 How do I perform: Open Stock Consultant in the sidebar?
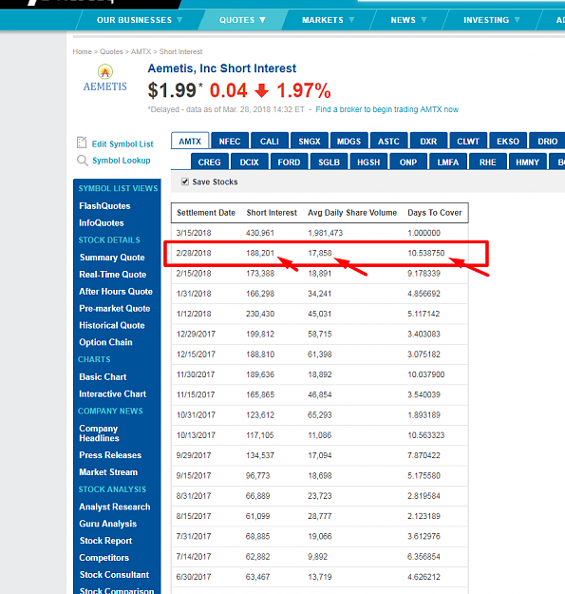[x=114, y=575]
